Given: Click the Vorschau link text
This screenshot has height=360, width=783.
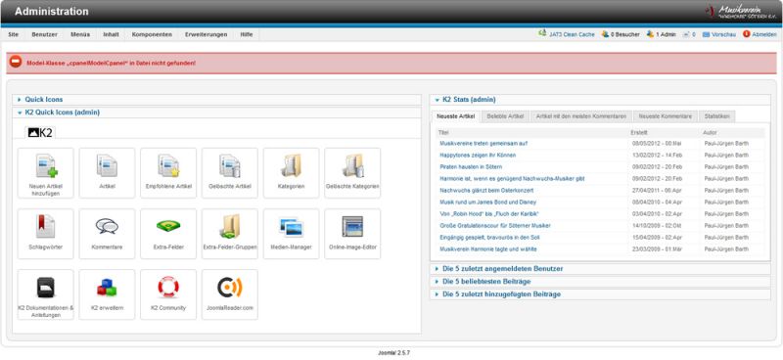Looking at the screenshot, I should click(x=724, y=34).
